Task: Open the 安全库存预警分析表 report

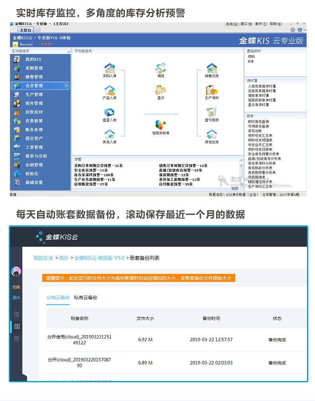Action: (x=264, y=154)
